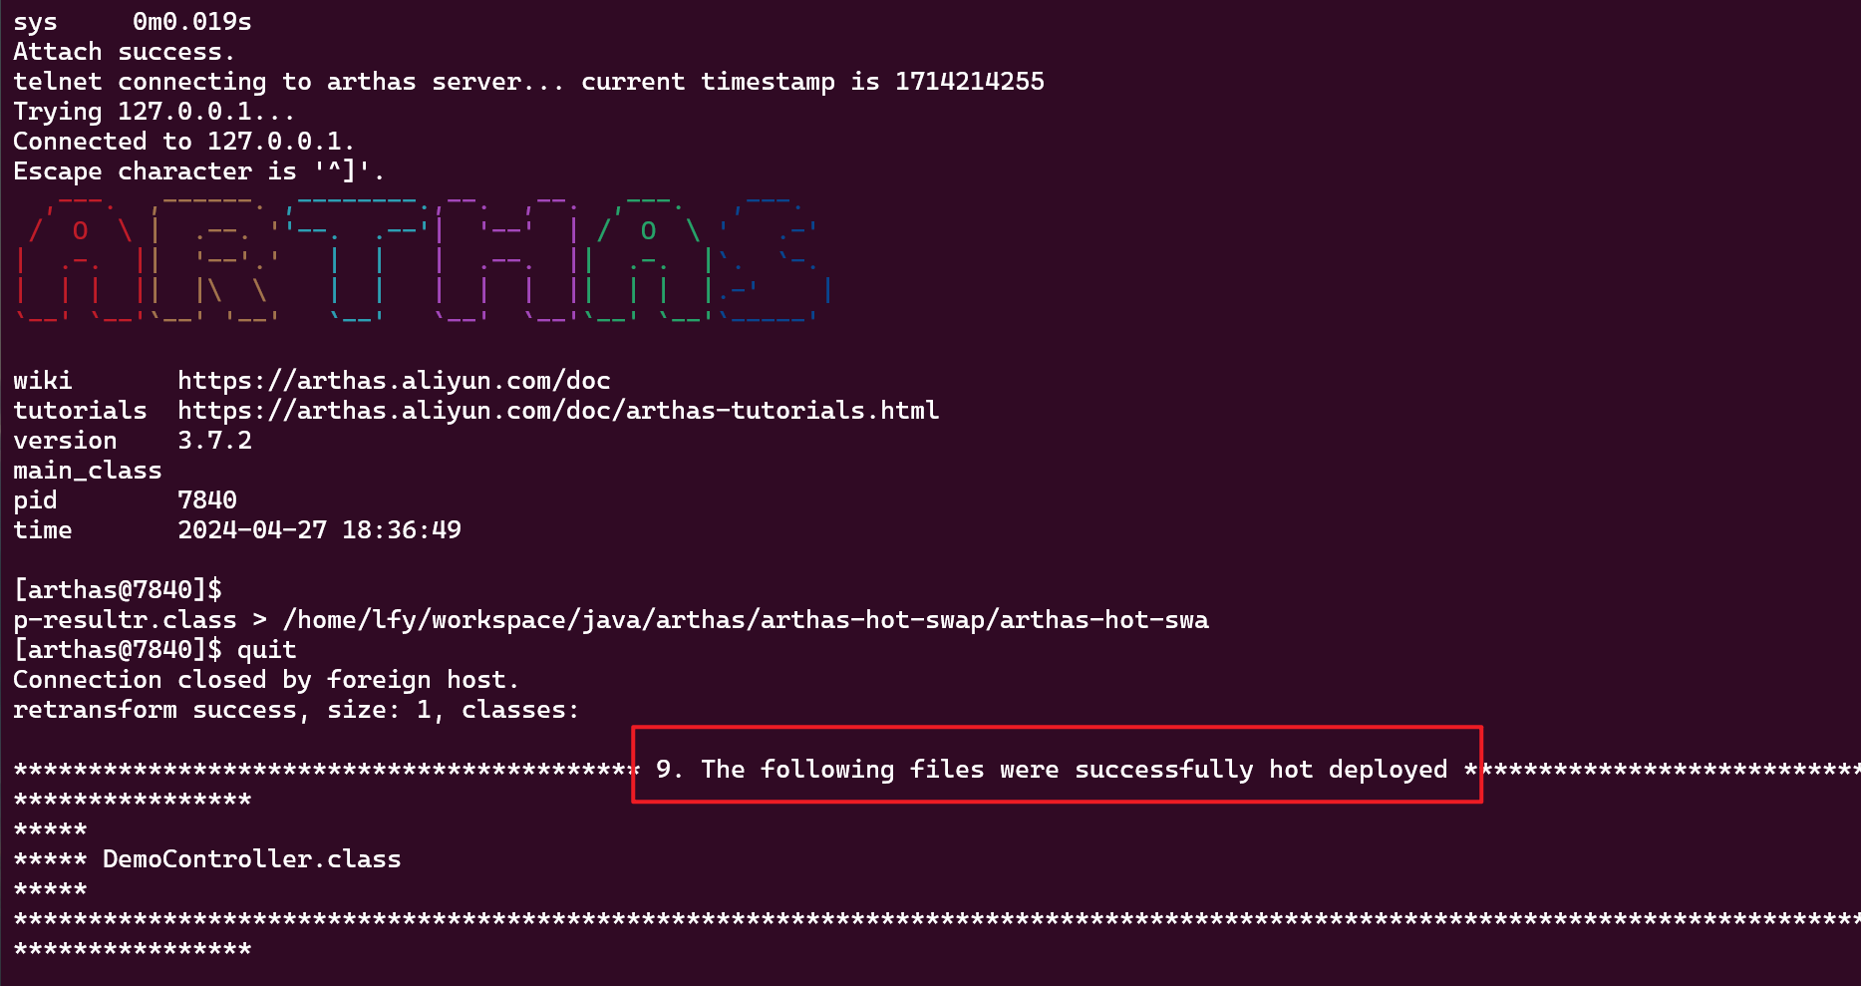1861x986 pixels.
Task: Click the pid value 7840
Action: pos(207,500)
